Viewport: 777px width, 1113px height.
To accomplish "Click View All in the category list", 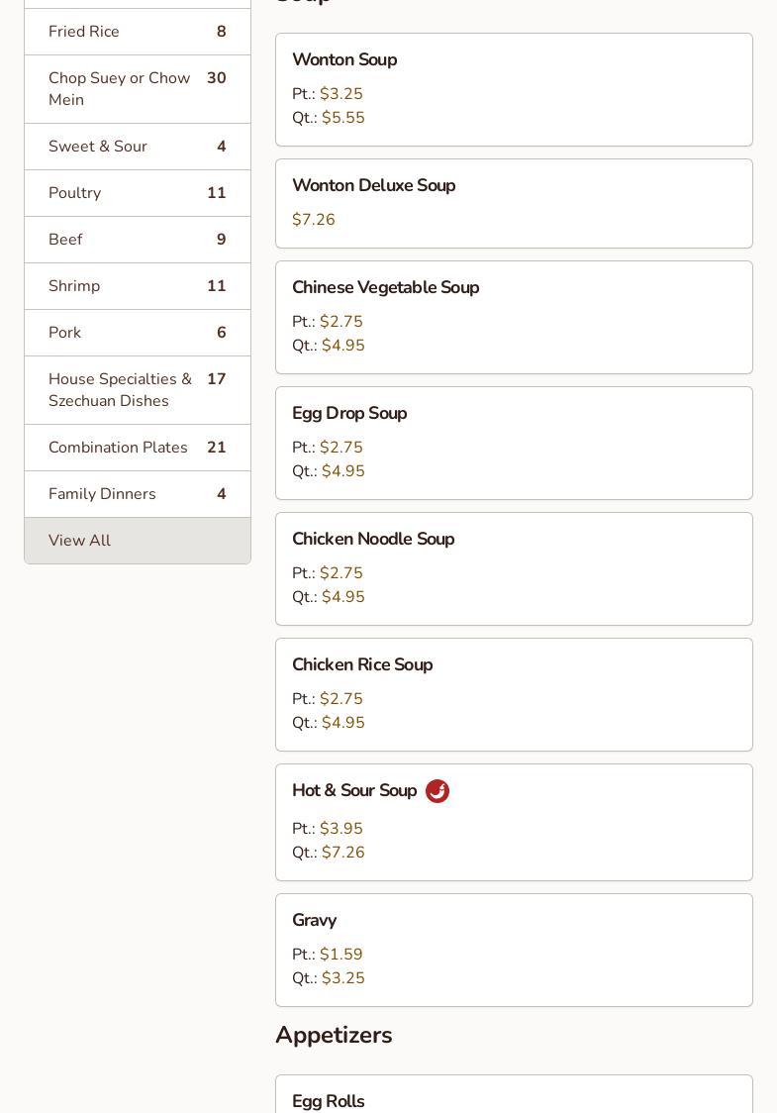I will 137,541.
